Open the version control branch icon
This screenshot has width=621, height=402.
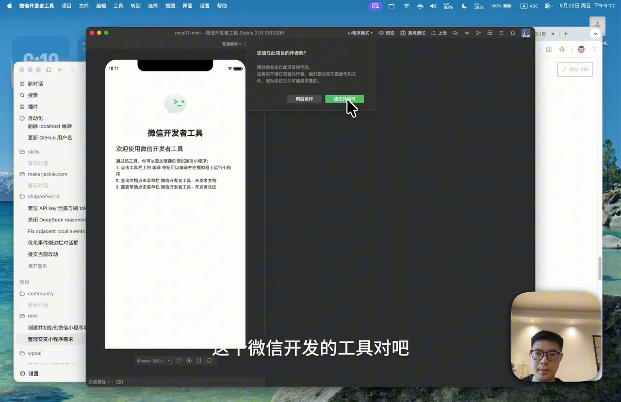click(478, 33)
